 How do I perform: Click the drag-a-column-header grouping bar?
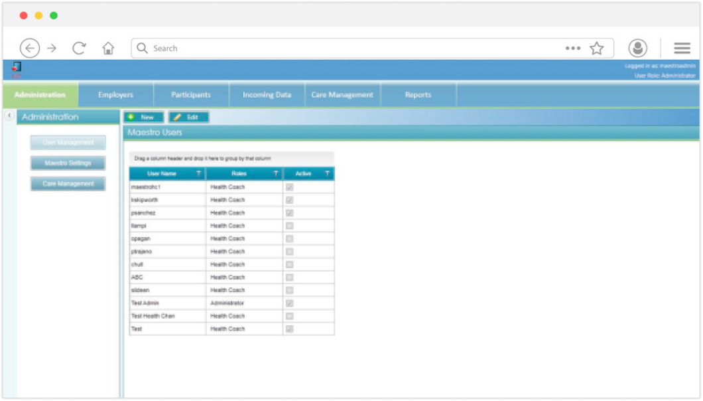pos(231,159)
